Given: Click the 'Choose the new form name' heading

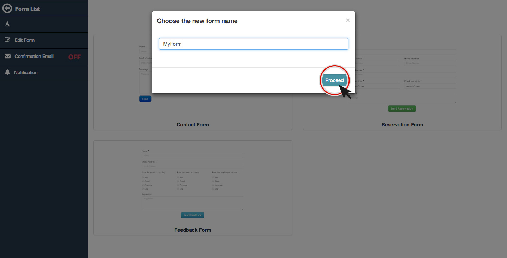Looking at the screenshot, I should (x=197, y=21).
